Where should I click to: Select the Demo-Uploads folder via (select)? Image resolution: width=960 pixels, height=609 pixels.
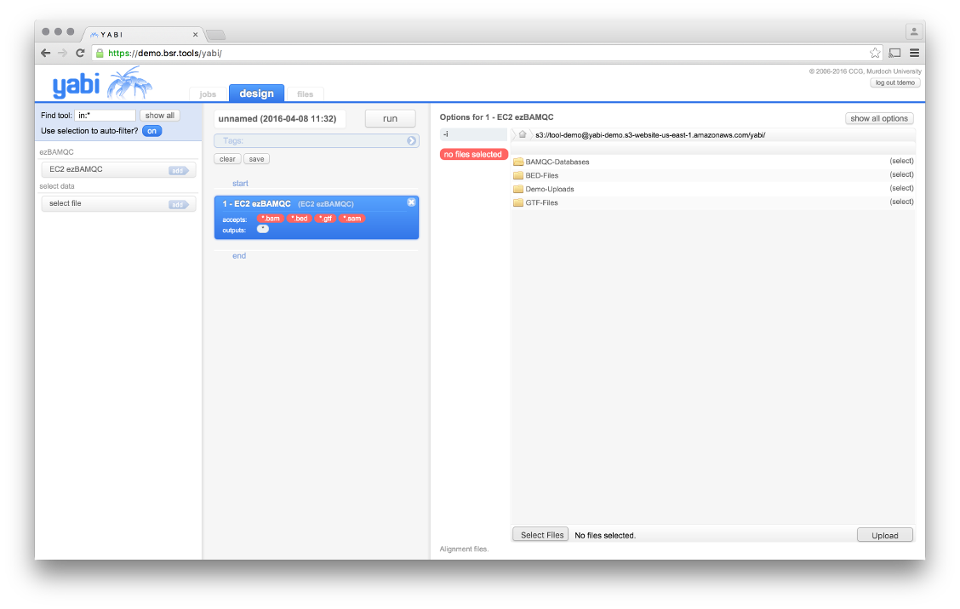[901, 188]
